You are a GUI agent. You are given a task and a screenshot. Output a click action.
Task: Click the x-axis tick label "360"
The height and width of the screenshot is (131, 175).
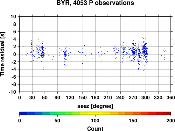click(x=171, y=97)
